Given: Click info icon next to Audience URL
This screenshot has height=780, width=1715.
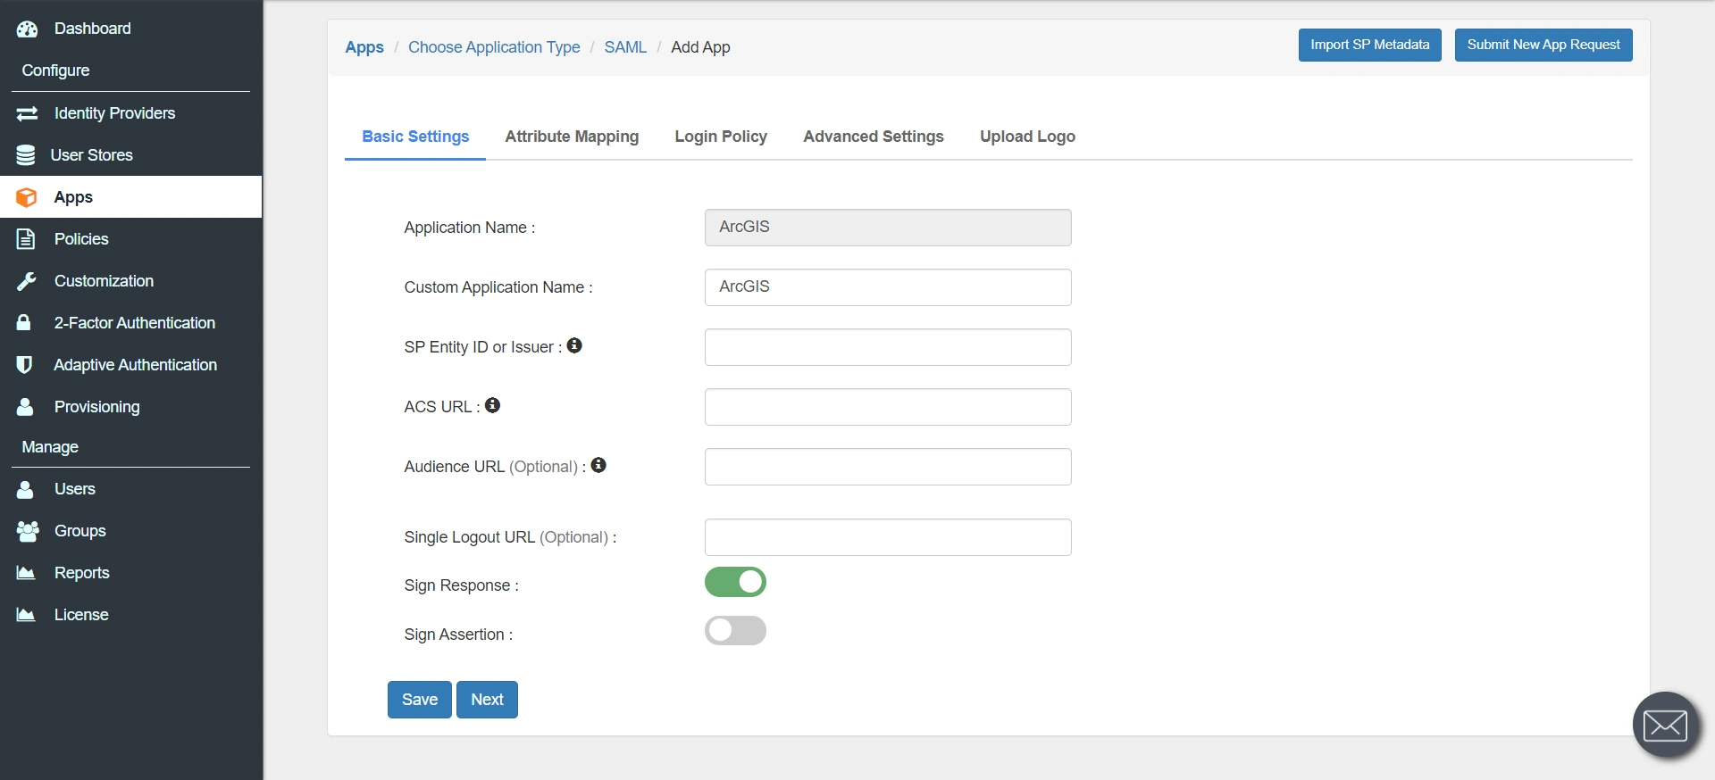Looking at the screenshot, I should coord(598,465).
